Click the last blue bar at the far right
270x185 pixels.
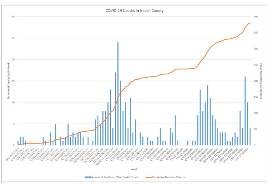(250, 137)
